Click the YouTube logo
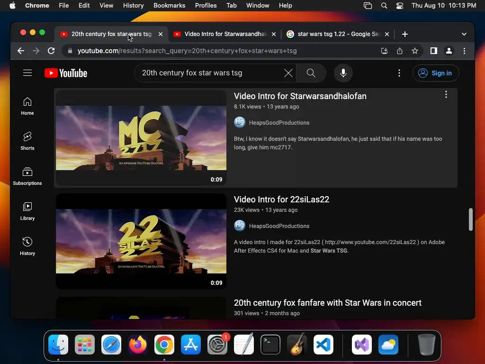This screenshot has height=364, width=485. tap(66, 73)
